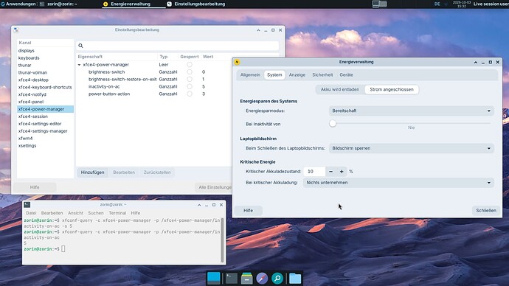Screen dimensions: 509x286
Task: Click the Zurückstellen button
Action: [157, 172]
